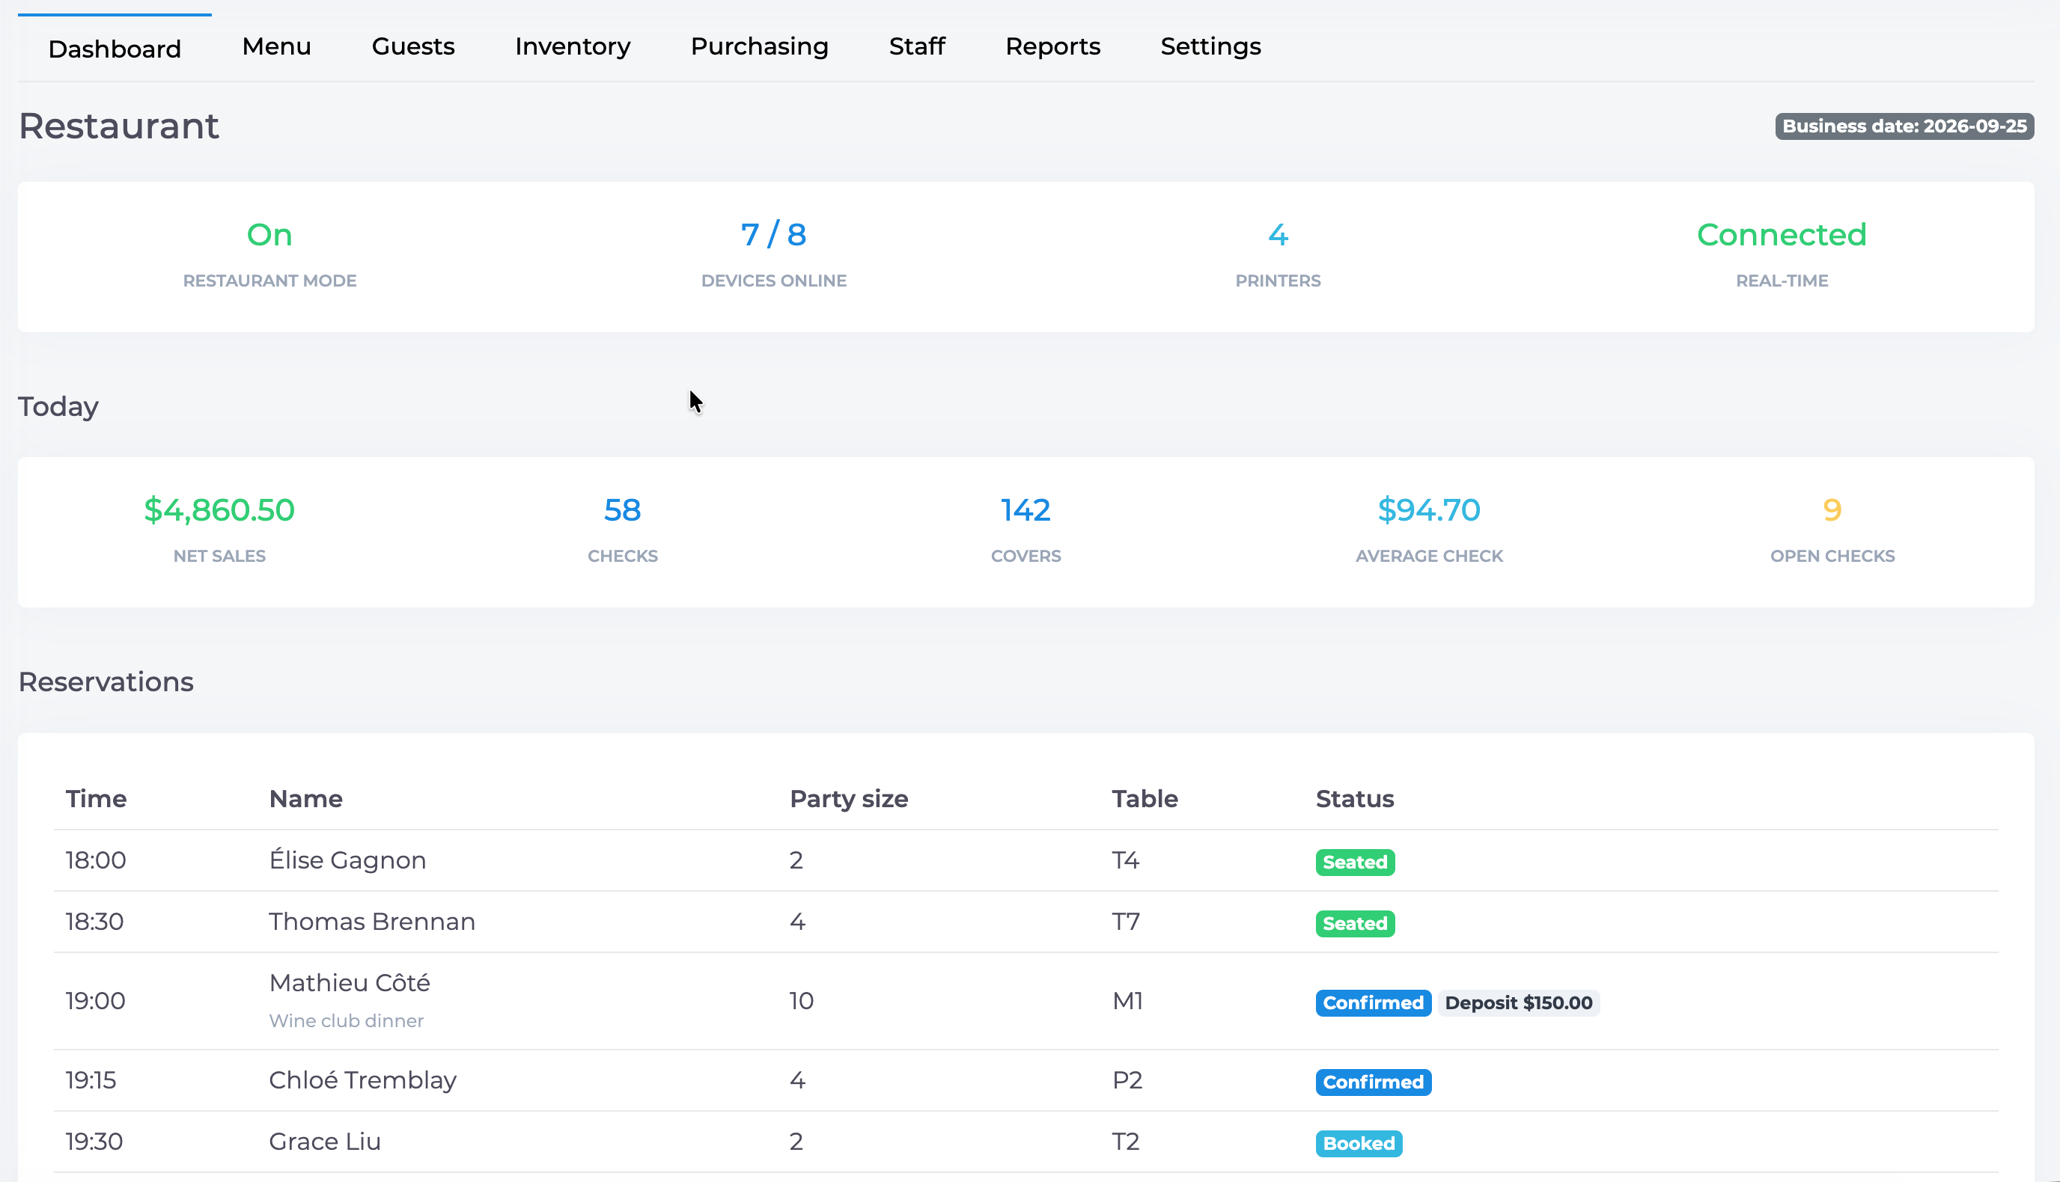View the Reports tab
The image size is (2060, 1182).
tap(1052, 46)
